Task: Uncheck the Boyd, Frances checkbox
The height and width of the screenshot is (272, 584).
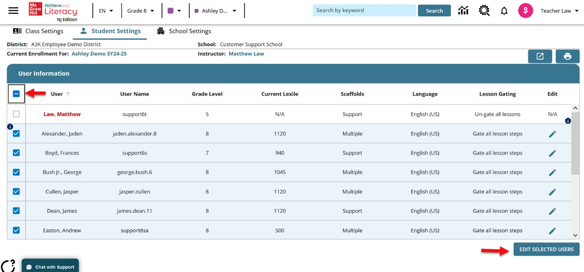Action: point(16,153)
